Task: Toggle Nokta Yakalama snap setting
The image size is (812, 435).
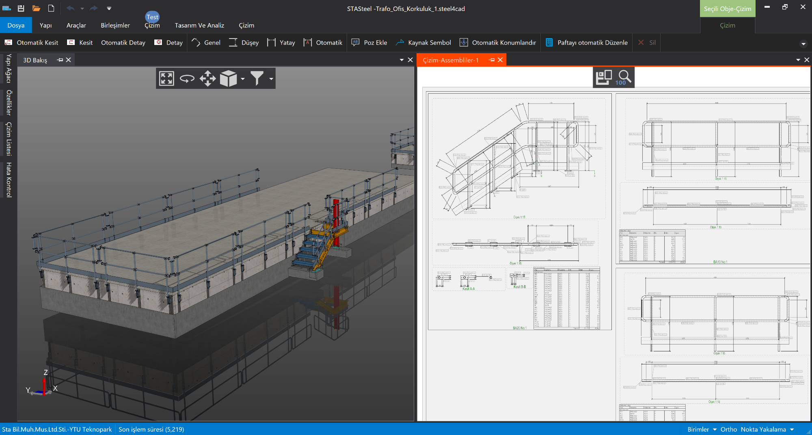Action: [x=763, y=429]
